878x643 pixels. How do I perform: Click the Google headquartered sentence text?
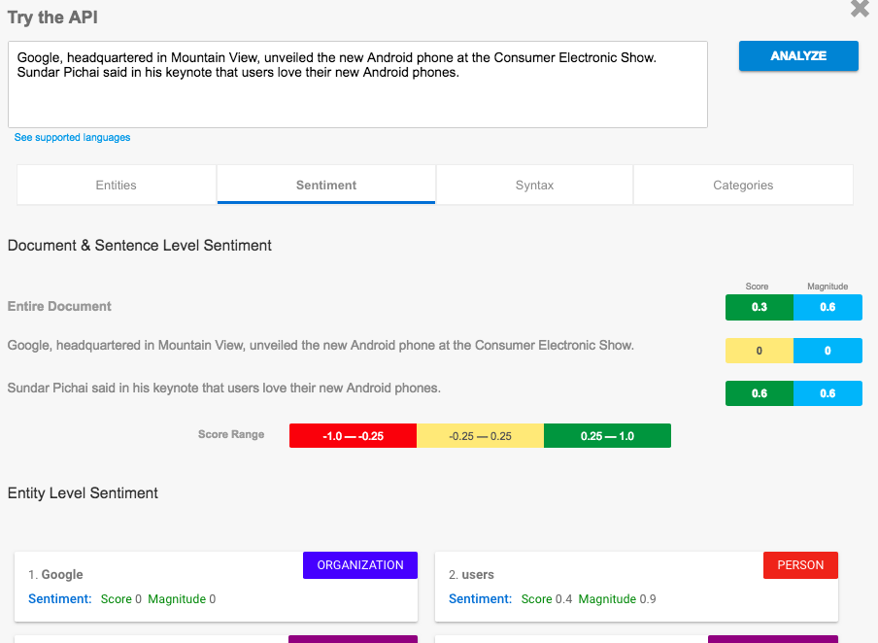pyautogui.click(x=321, y=345)
